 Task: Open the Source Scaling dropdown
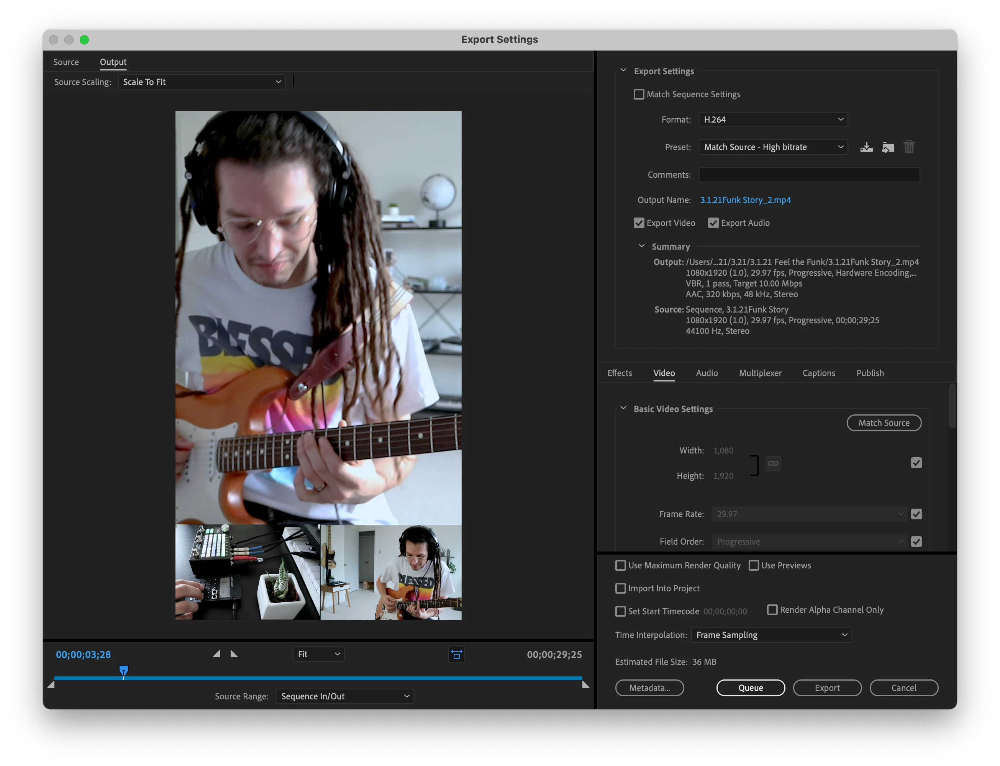[x=202, y=82]
